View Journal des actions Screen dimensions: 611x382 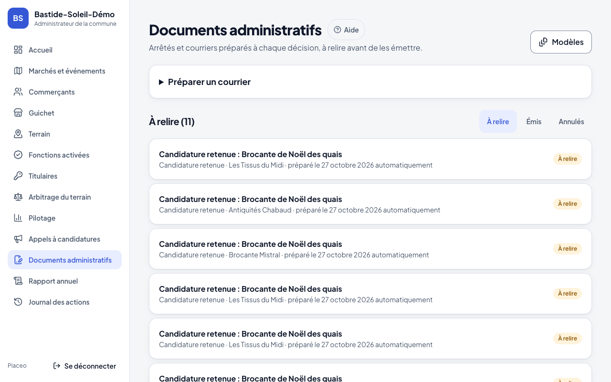[x=64, y=302]
